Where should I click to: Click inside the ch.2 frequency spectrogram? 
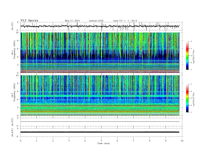[x=100, y=96]
